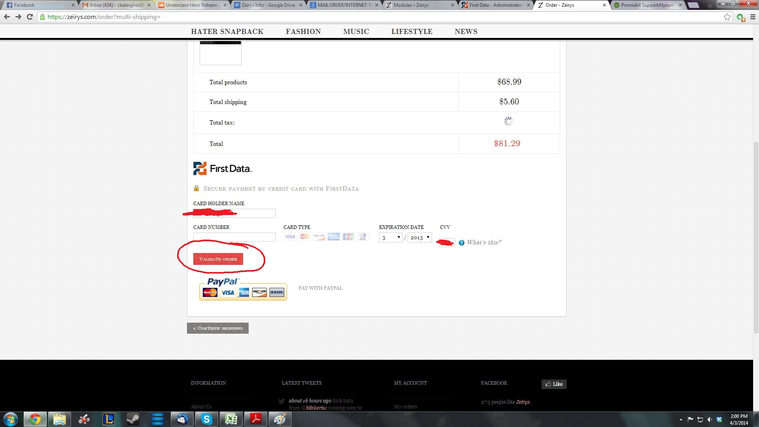759x427 pixels.
Task: Pay with the PayPal logo button
Action: (243, 289)
